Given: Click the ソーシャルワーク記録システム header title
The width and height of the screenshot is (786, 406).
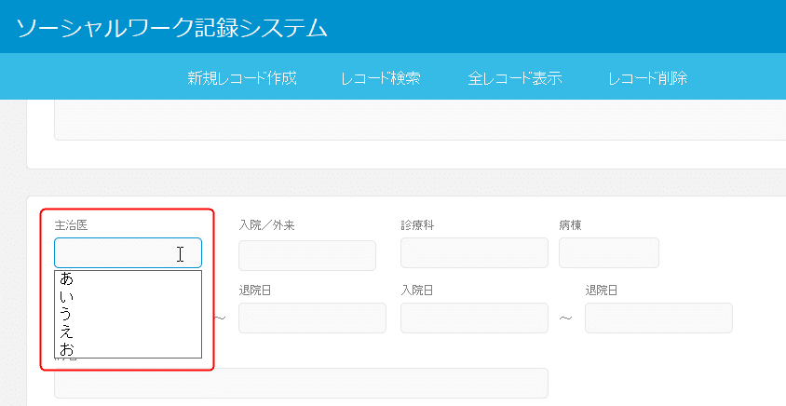Looking at the screenshot, I should coord(171,28).
